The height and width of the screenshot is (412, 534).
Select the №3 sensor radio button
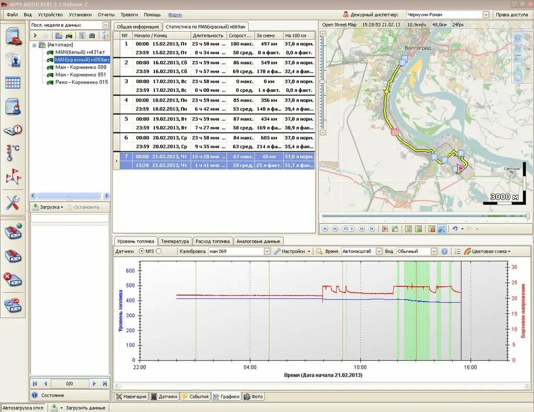[x=141, y=251]
